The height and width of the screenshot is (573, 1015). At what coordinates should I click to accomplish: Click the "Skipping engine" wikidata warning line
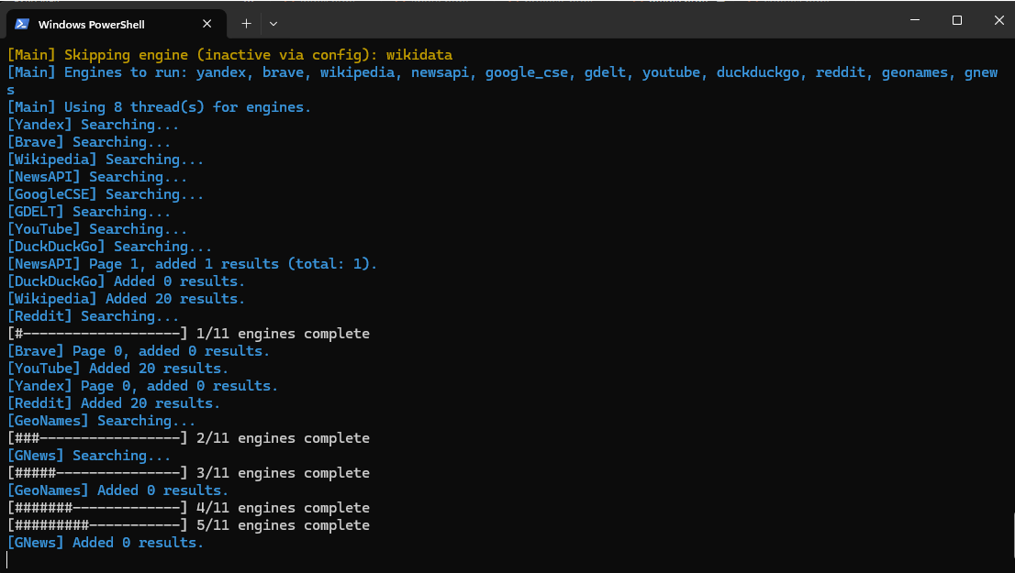pyautogui.click(x=229, y=55)
